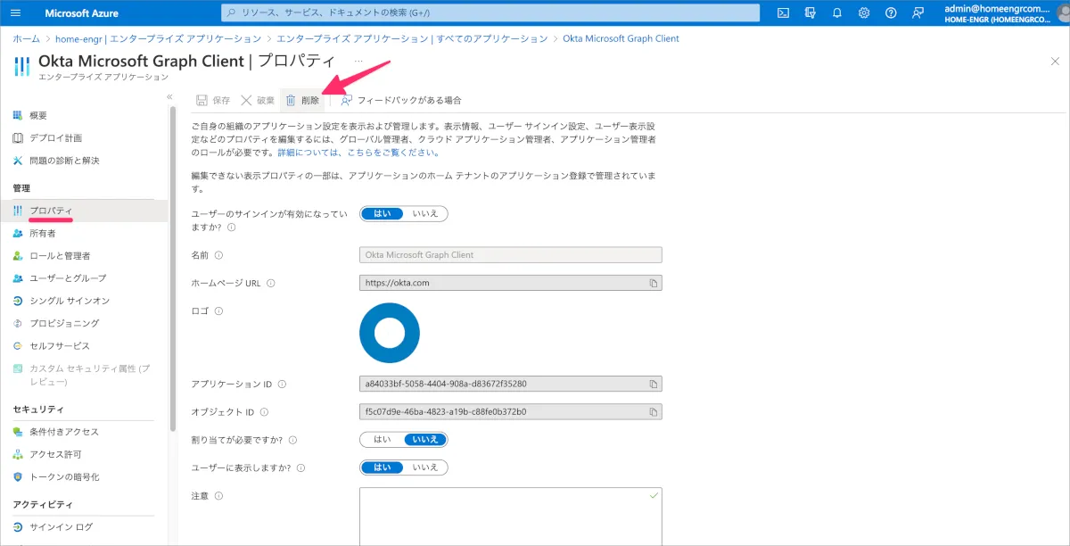
Task: Open the 詳細については、こちらをご覧ください link
Action: point(358,153)
